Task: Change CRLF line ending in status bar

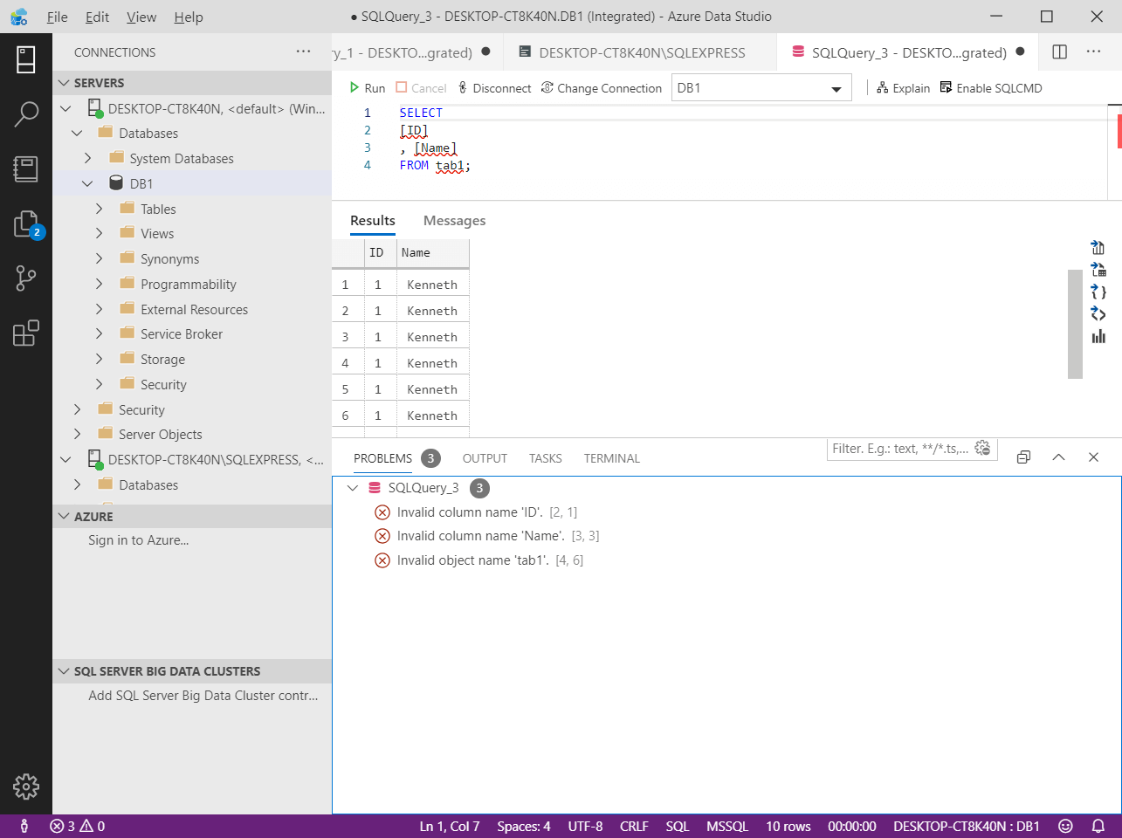Action: coord(634,826)
